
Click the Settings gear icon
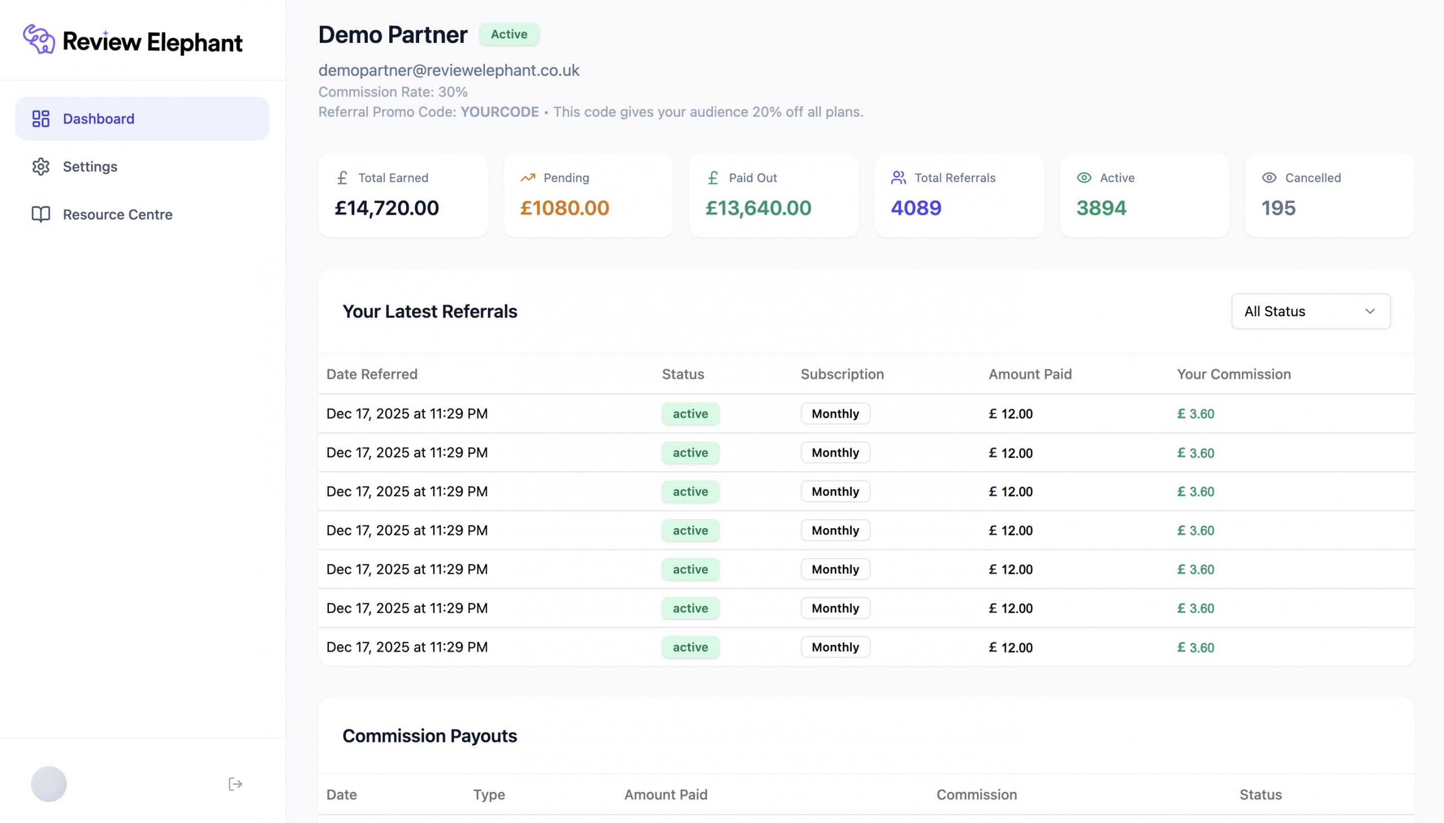click(x=41, y=167)
